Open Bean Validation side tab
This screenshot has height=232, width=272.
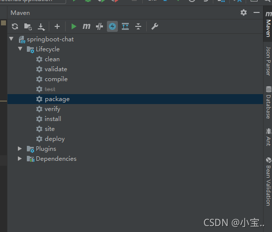(269, 182)
